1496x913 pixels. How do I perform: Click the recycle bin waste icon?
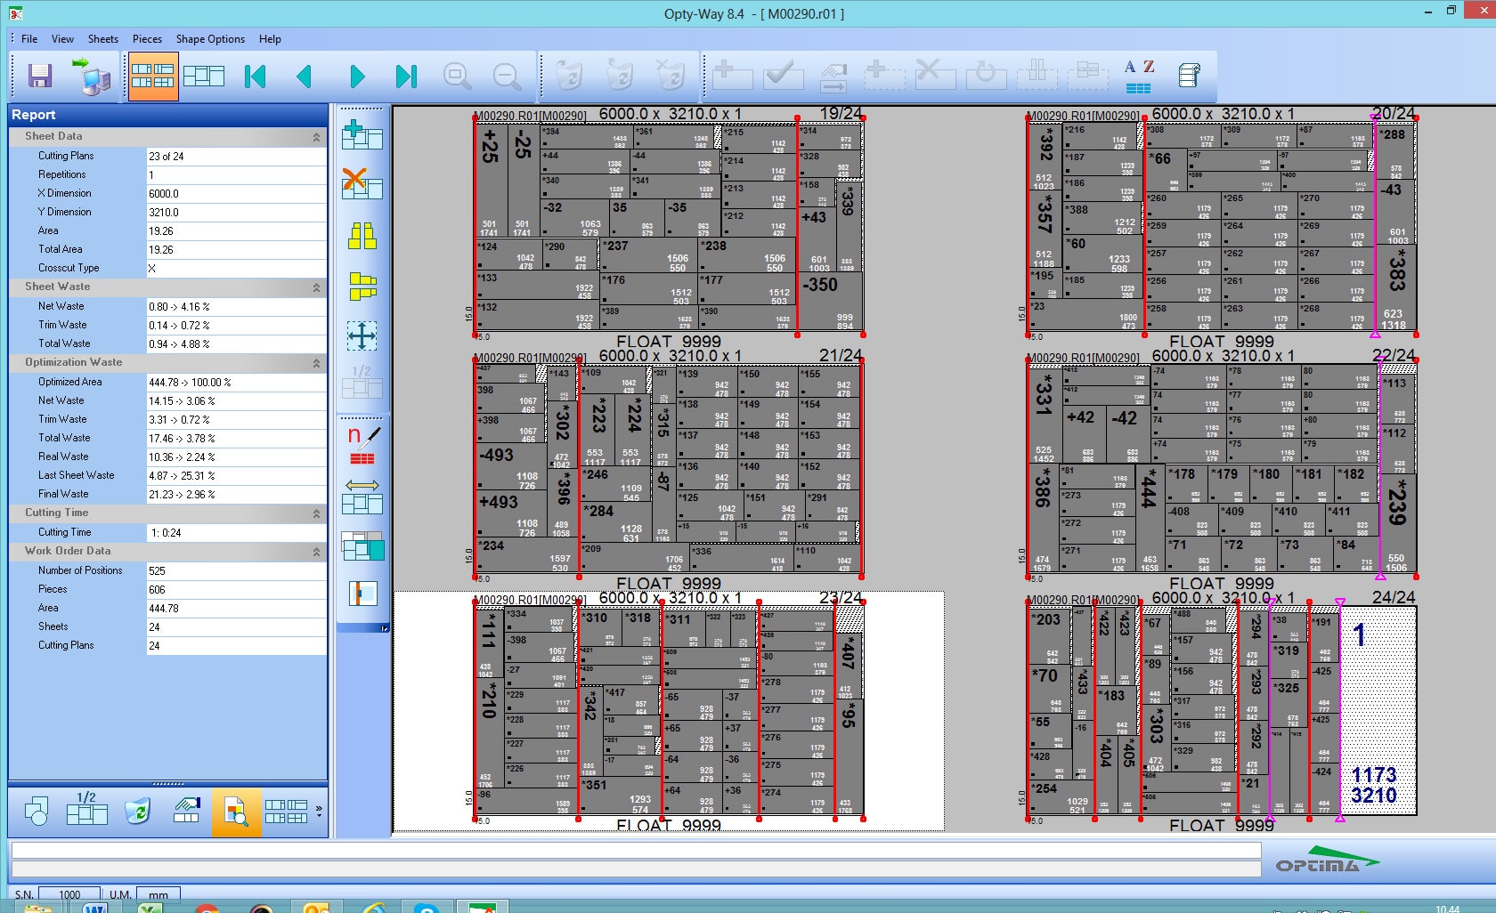[x=137, y=811]
